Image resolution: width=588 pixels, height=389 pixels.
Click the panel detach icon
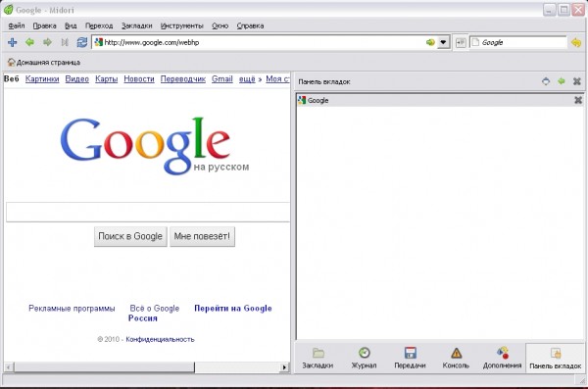546,81
